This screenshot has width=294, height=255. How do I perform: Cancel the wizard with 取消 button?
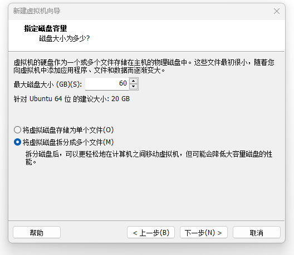pyautogui.click(x=257, y=232)
